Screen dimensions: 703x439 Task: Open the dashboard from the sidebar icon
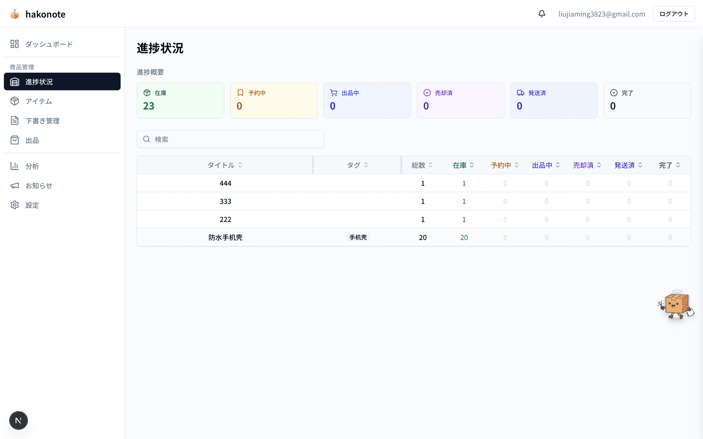15,44
